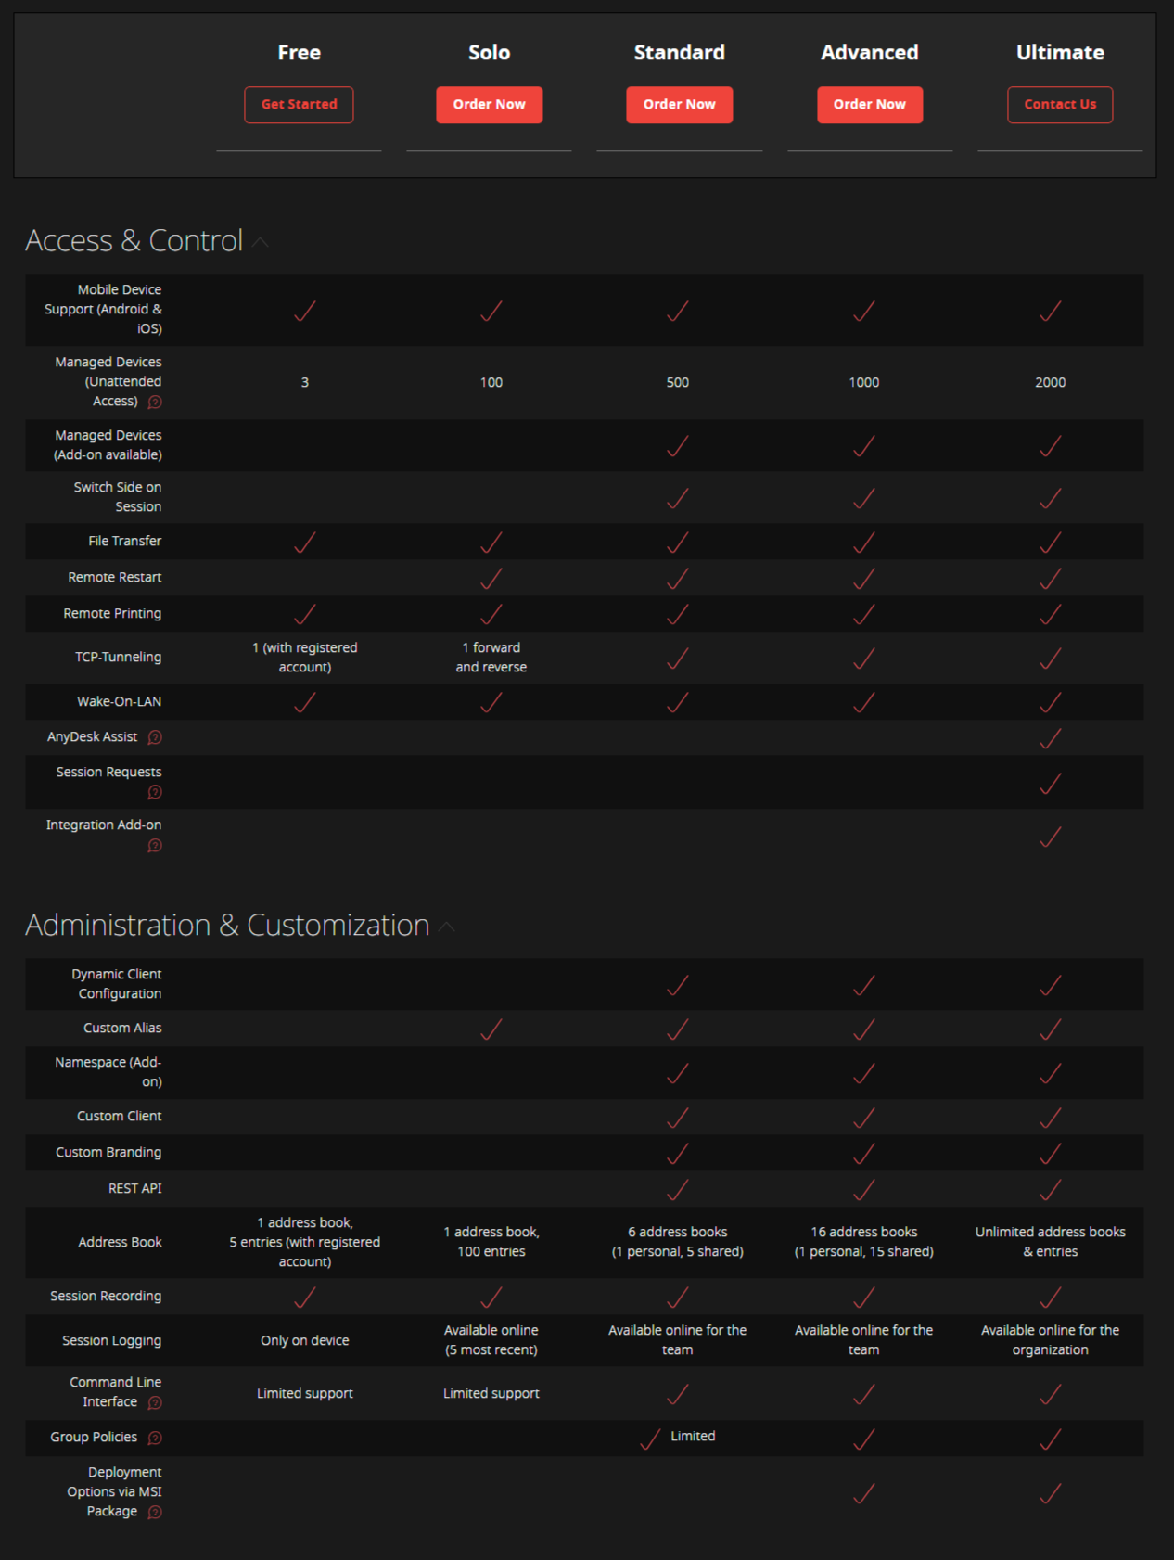The image size is (1174, 1560).
Task: Collapse Administration & Customization section
Action: 447,927
